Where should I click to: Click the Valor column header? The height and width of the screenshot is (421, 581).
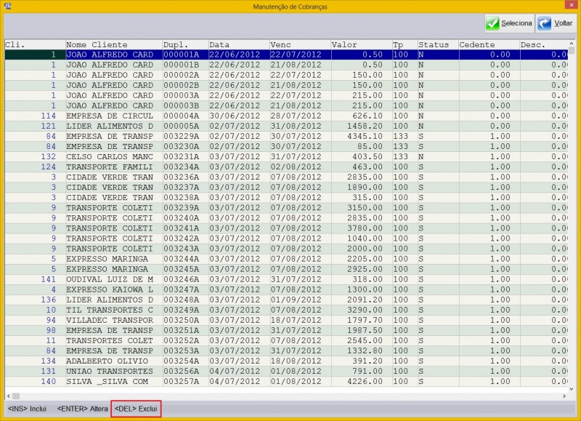pos(360,44)
